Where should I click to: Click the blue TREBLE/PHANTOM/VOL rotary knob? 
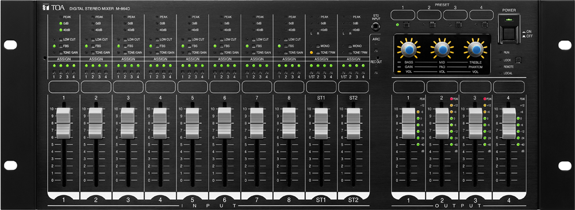click(x=476, y=49)
